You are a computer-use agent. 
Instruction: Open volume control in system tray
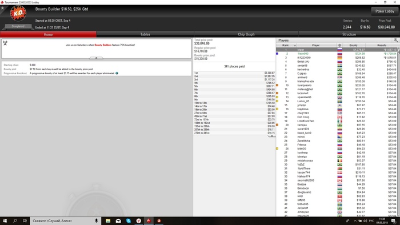pos(365,220)
